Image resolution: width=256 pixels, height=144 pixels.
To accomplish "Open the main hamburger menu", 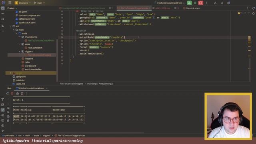I will point(10,3).
